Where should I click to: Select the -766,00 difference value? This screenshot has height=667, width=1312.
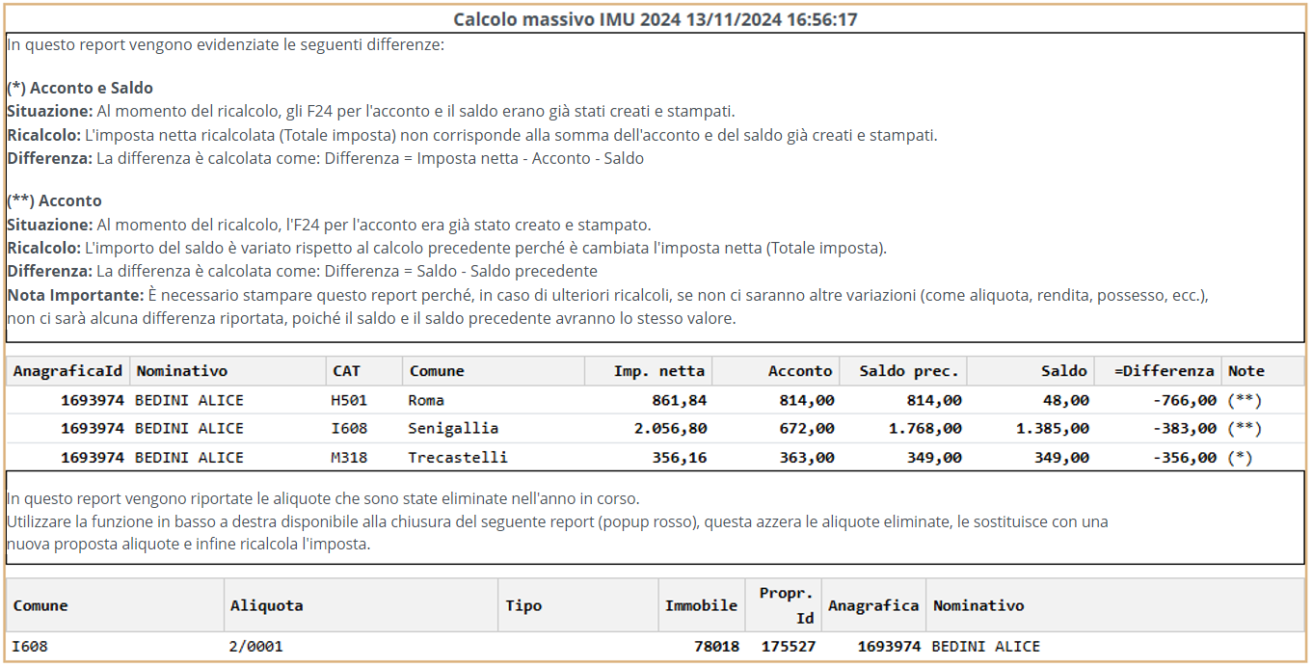pos(1185,400)
